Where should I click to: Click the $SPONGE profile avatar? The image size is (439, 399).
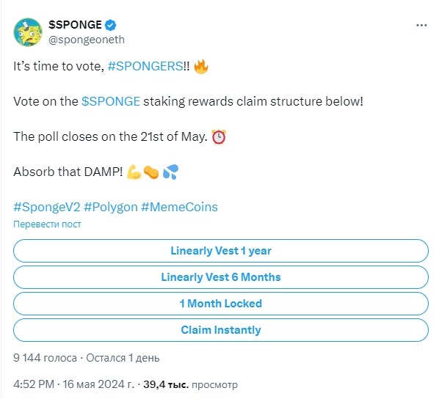pyautogui.click(x=28, y=32)
